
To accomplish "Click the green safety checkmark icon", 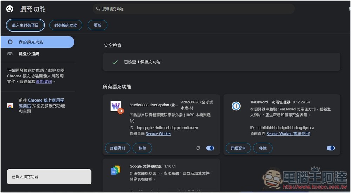I will [115, 62].
